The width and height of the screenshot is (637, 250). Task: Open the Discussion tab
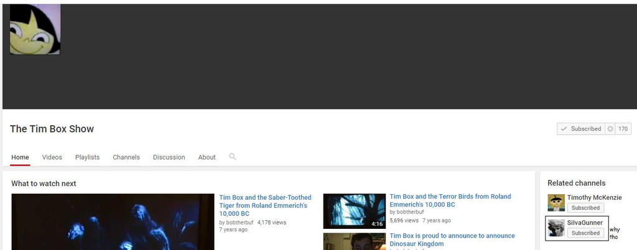(x=169, y=157)
